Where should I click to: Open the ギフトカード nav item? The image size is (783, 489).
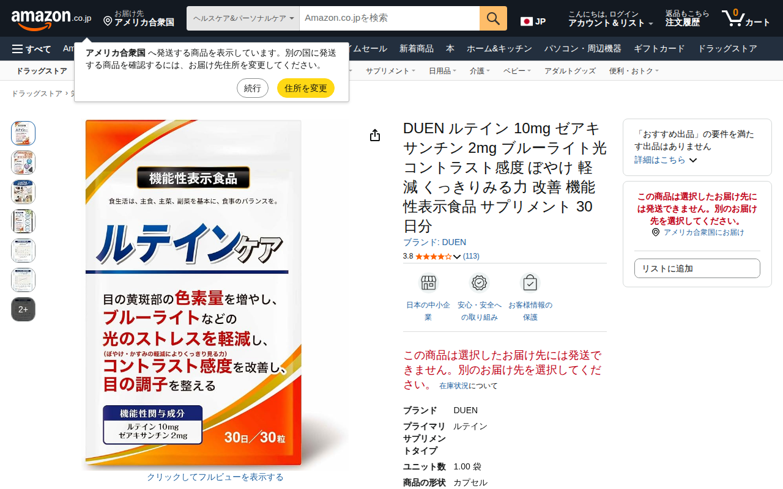coord(659,49)
